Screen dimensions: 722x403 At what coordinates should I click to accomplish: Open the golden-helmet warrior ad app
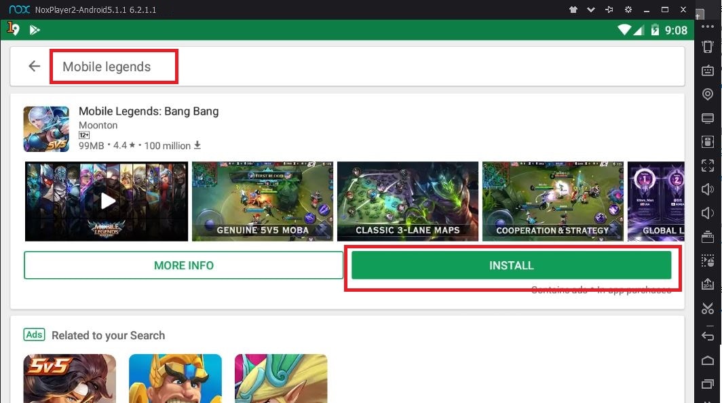point(176,379)
